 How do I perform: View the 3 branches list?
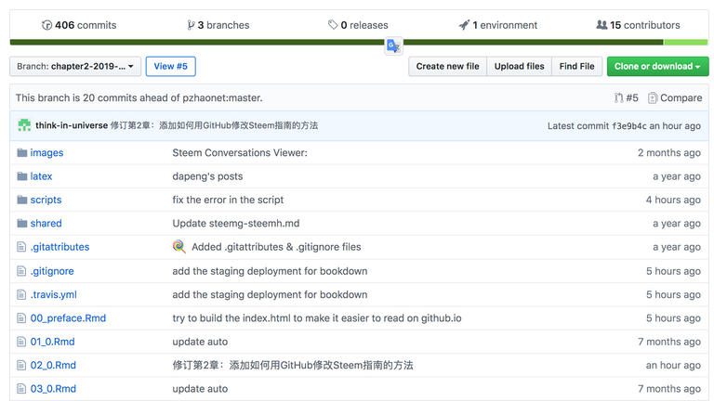[218, 25]
